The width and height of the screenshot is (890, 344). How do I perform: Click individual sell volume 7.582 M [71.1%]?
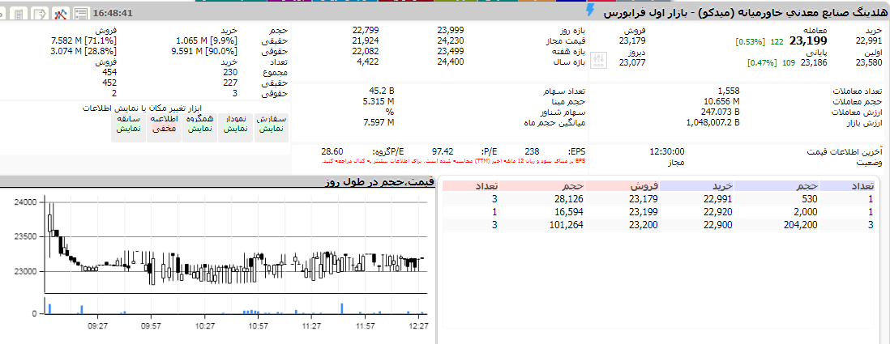click(84, 40)
